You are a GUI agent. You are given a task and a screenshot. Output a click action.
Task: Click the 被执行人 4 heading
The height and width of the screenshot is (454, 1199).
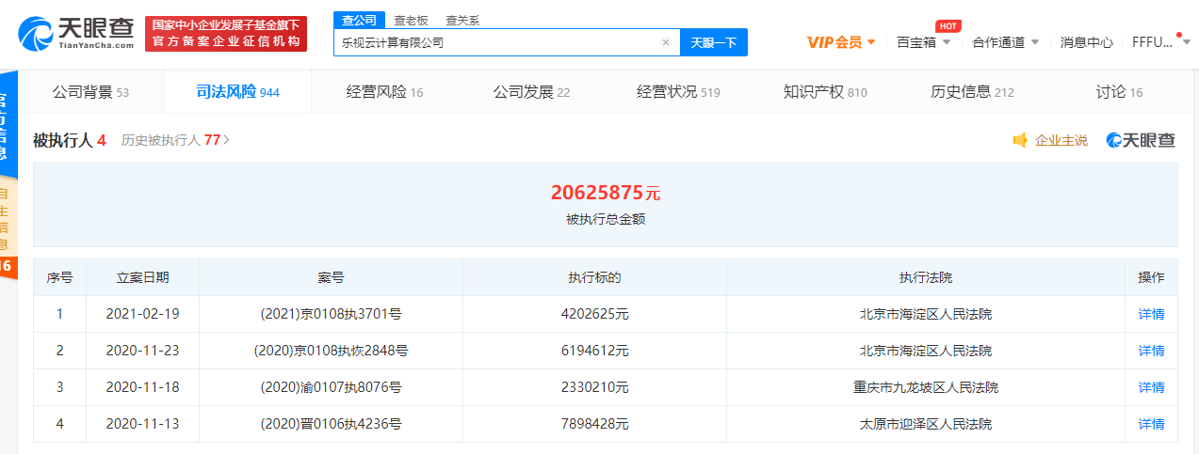coord(69,140)
